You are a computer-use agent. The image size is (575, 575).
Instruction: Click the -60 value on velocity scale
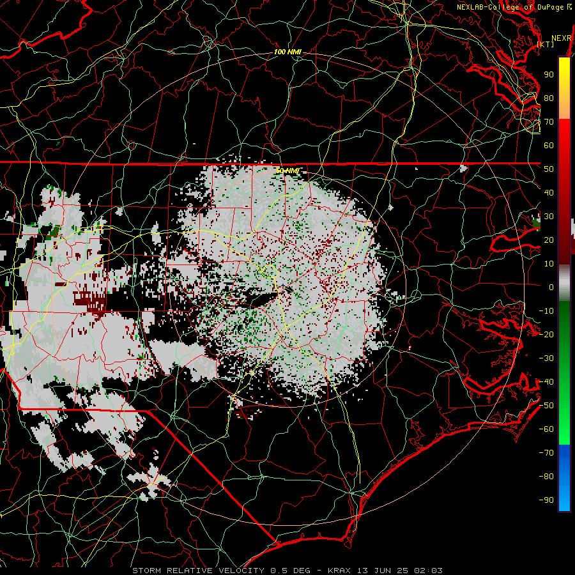click(x=546, y=429)
